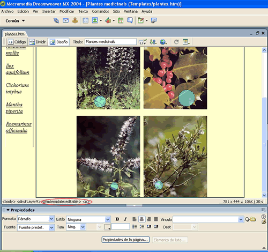Align text center
The width and height of the screenshot is (268, 252).
coord(142,219)
